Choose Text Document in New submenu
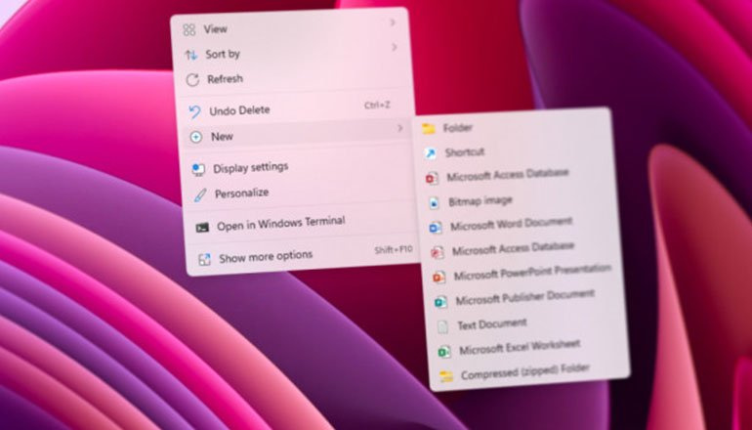The image size is (752, 430). coord(527,322)
